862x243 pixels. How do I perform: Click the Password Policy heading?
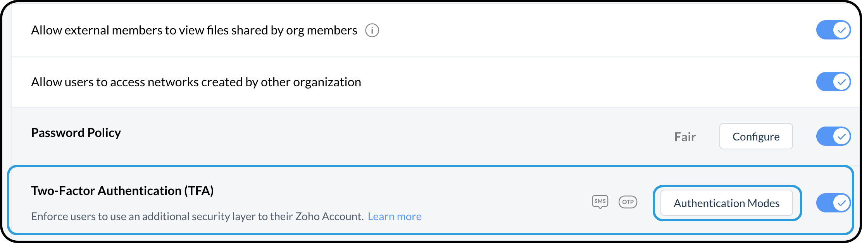pos(76,133)
